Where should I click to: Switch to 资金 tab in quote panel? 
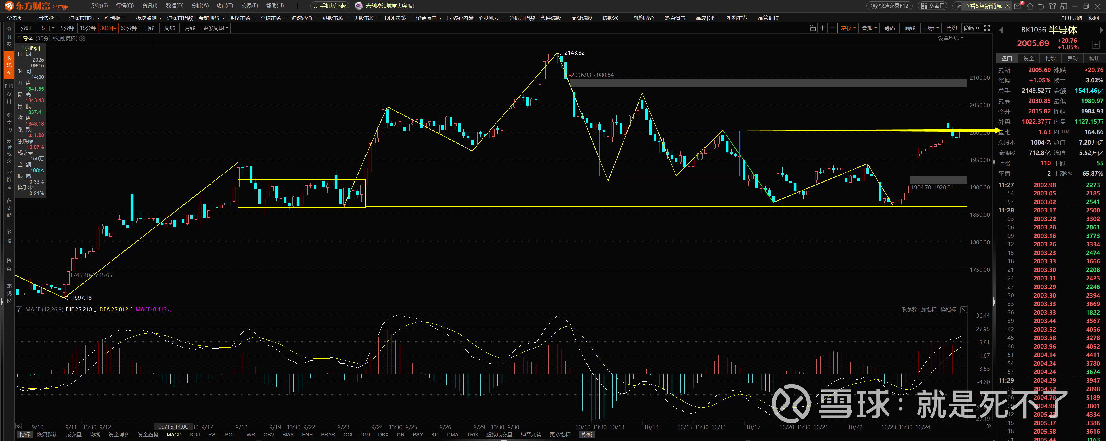[1029, 58]
